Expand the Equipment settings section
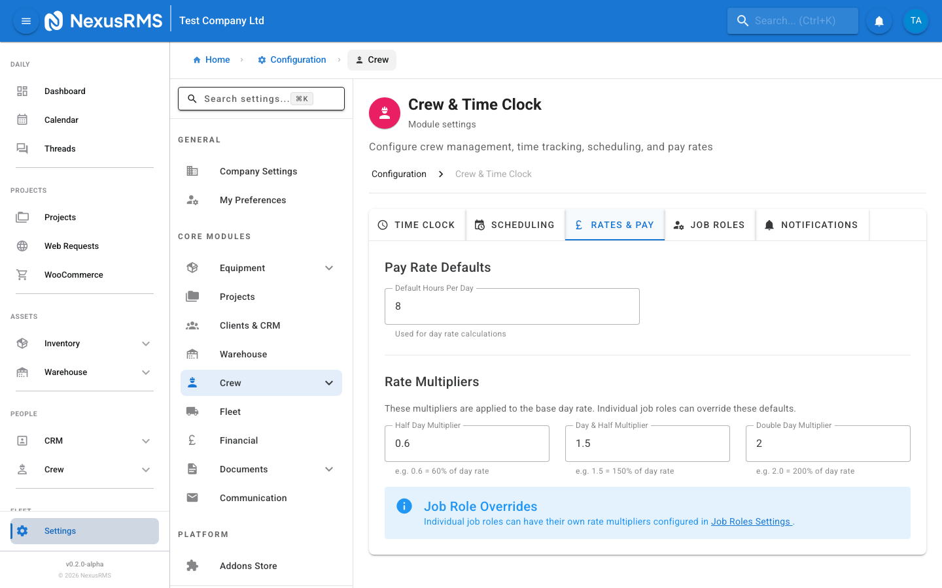 328,267
